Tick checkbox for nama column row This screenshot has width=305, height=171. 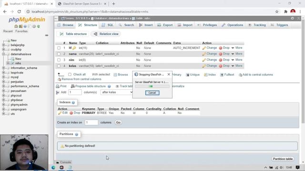(x=59, y=54)
